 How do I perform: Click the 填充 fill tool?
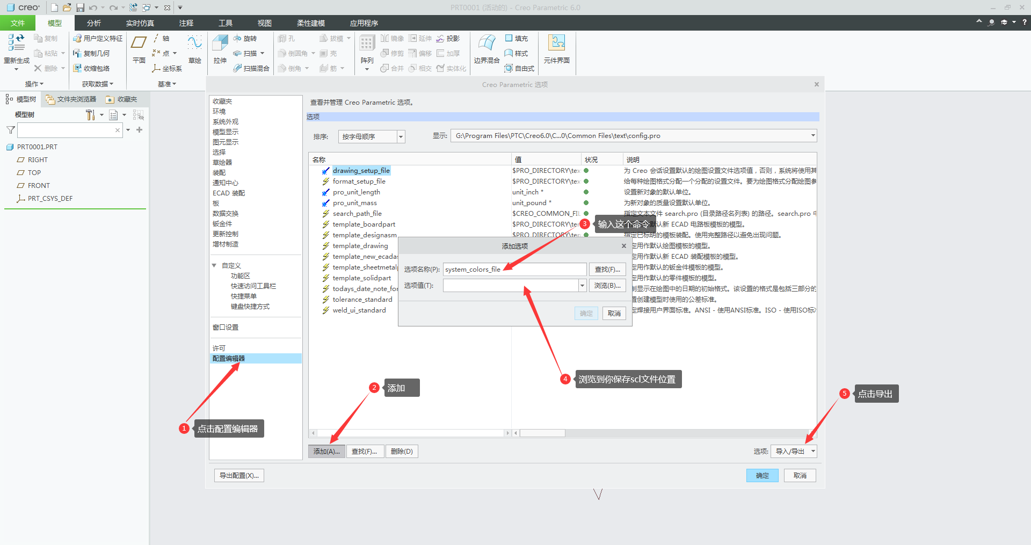pos(516,39)
